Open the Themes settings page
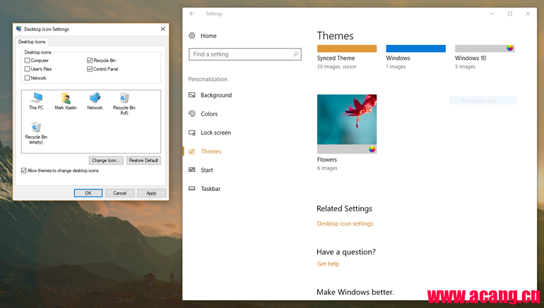Image resolution: width=544 pixels, height=308 pixels. (x=211, y=152)
